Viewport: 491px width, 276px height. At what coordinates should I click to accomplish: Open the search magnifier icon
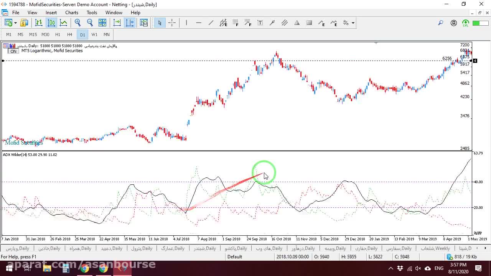441,23
